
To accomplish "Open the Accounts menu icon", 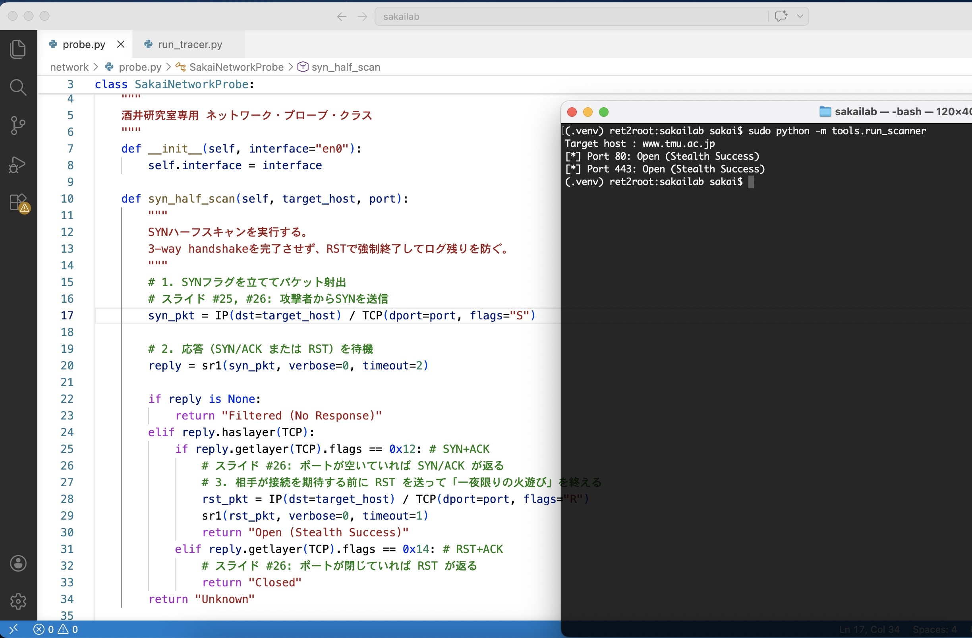I will [x=18, y=563].
